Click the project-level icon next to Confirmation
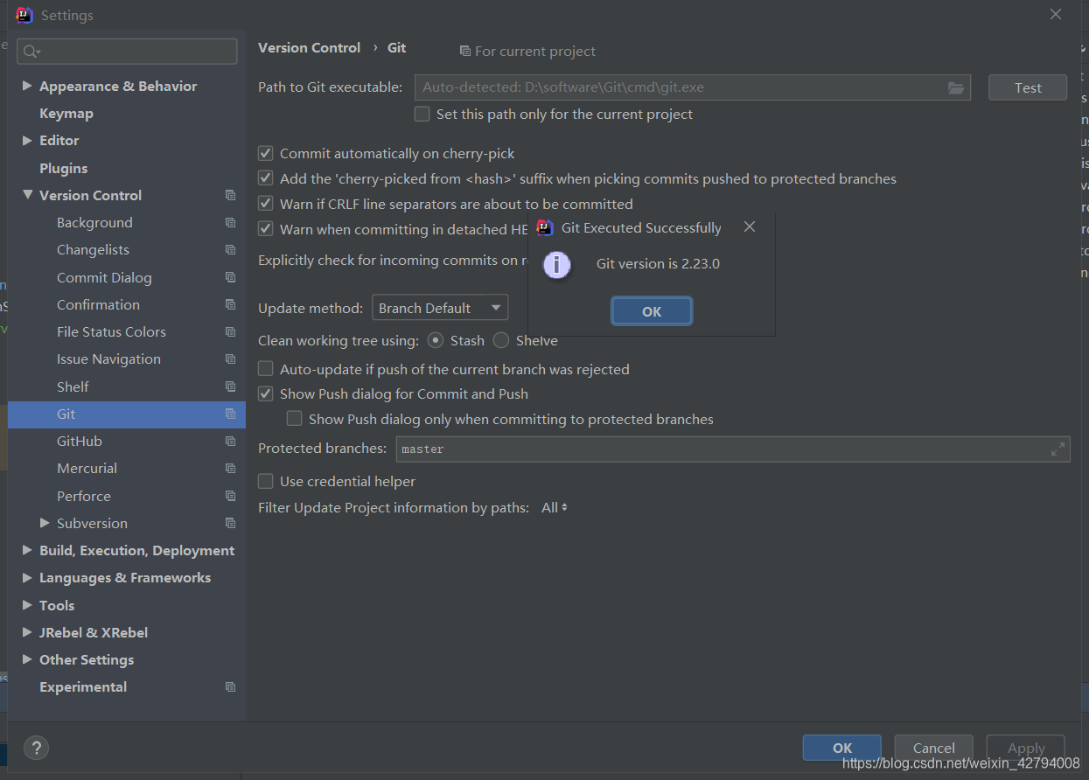 point(230,304)
